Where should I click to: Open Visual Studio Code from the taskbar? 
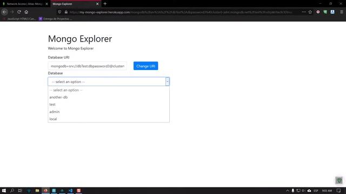click(70, 190)
